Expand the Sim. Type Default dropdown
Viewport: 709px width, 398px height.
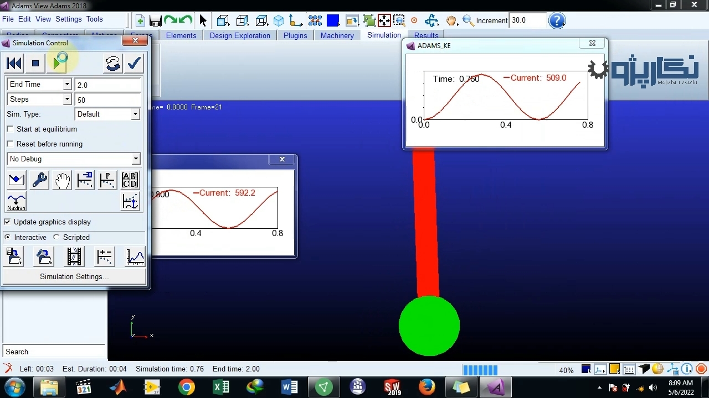click(135, 114)
